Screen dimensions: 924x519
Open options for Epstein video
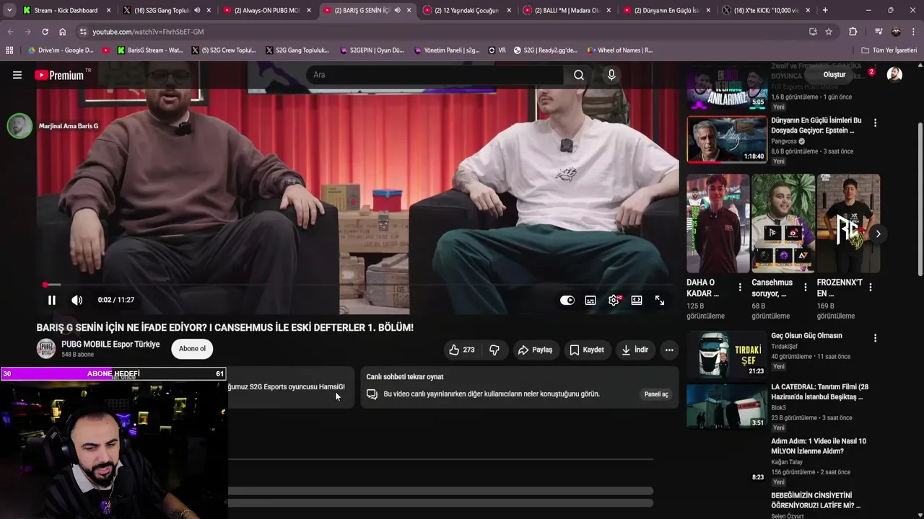click(875, 123)
